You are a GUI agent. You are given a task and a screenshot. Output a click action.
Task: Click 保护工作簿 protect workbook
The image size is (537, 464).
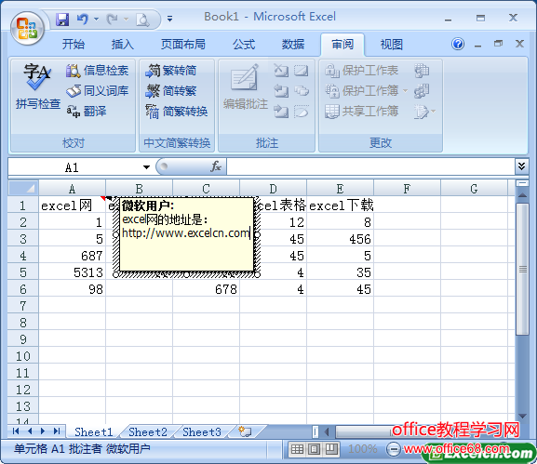pyautogui.click(x=362, y=91)
